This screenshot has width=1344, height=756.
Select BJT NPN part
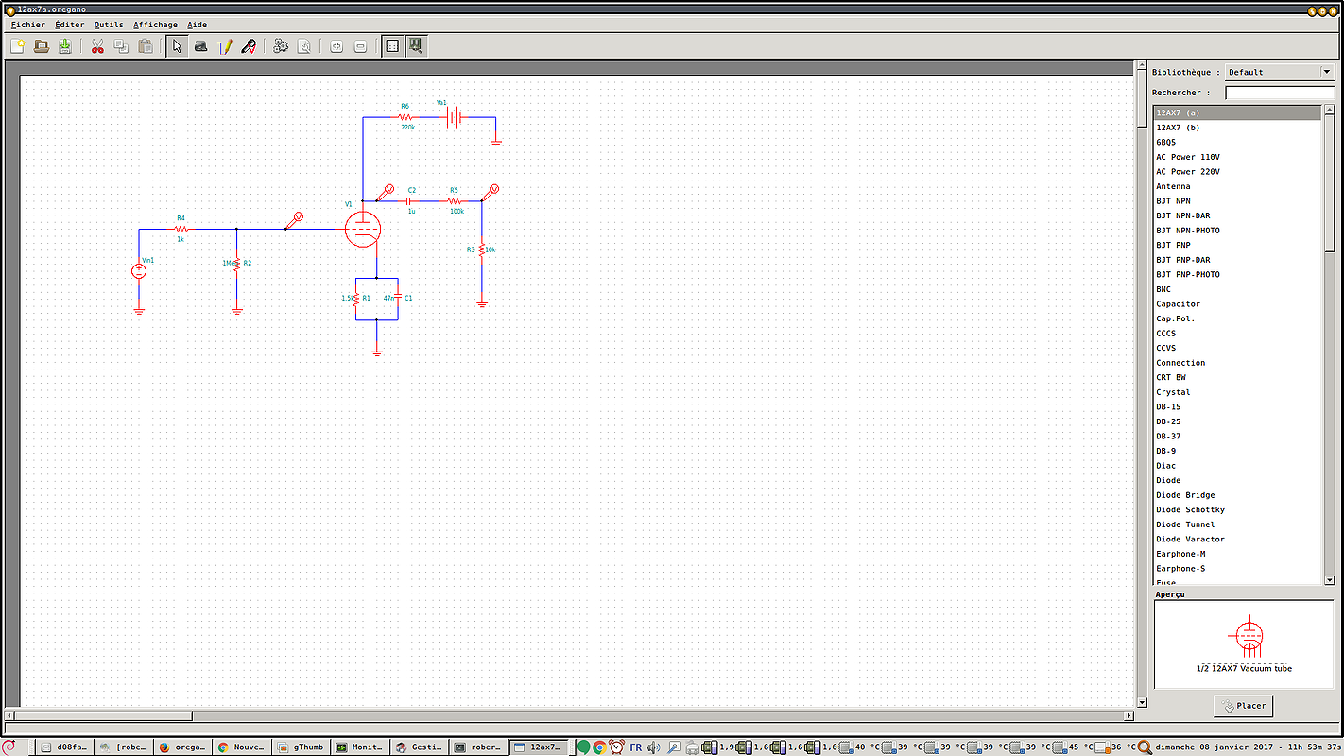pos(1236,201)
